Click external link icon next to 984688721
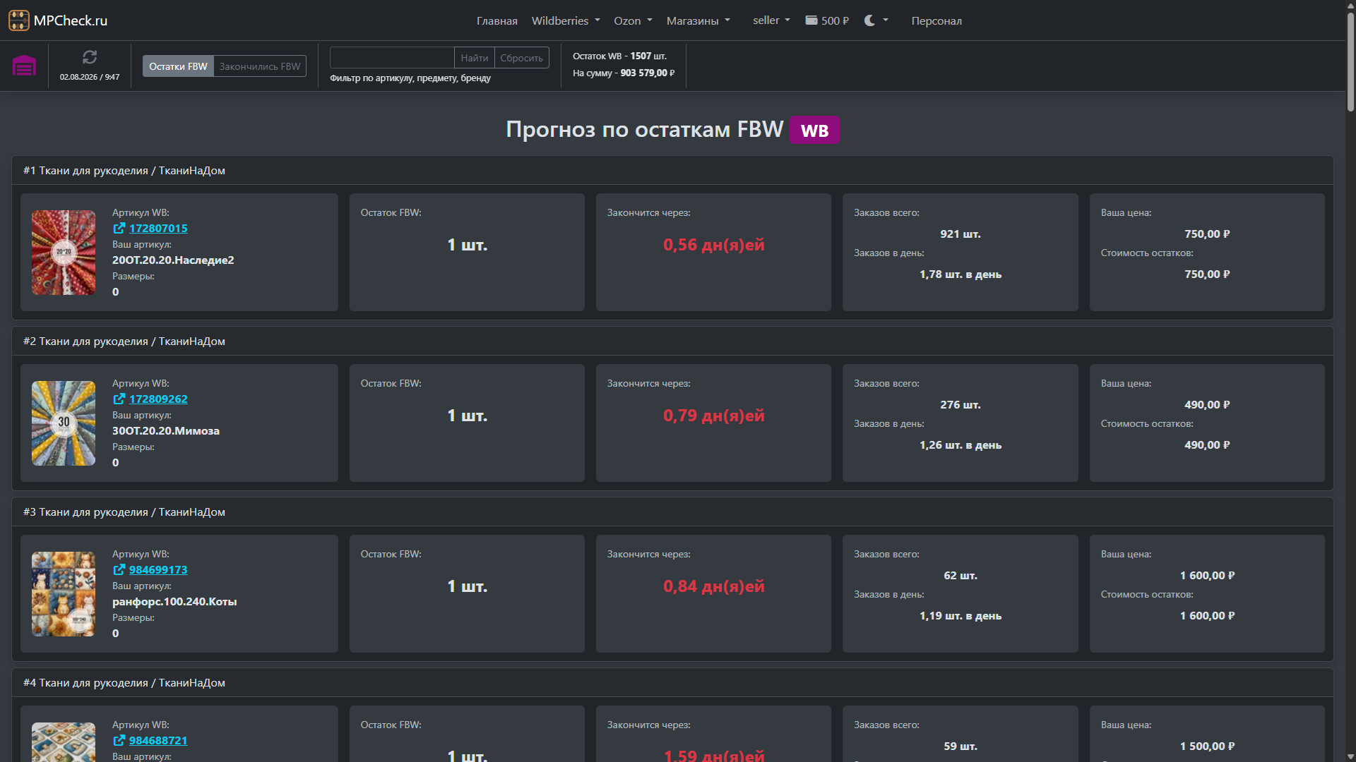 (119, 740)
